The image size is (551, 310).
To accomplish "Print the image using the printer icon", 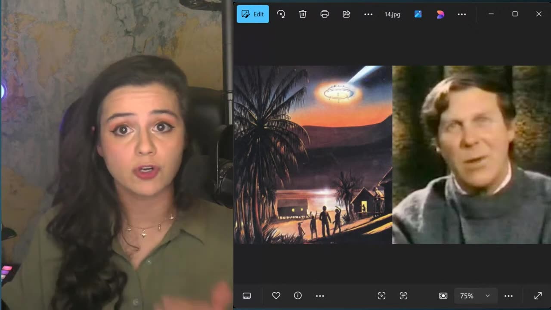I will pos(325,14).
